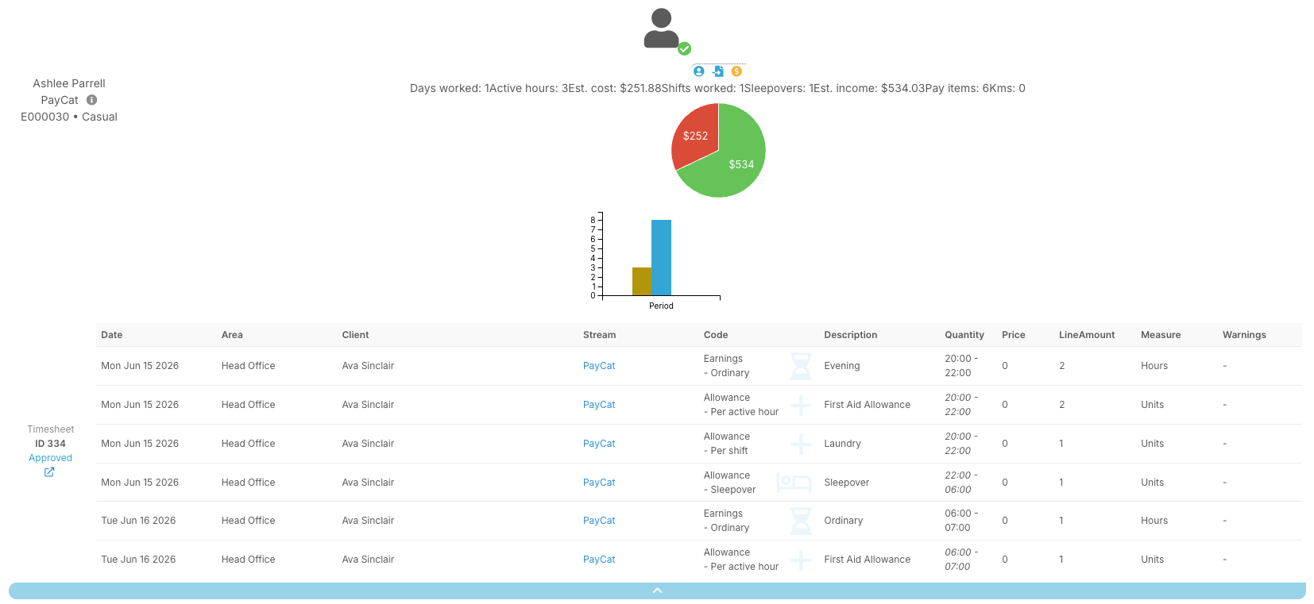Image resolution: width=1314 pixels, height=604 pixels.
Task: Click Allowance - Sleepover code cell
Action: pyautogui.click(x=730, y=483)
